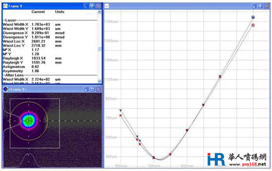Click the Current column header
Image resolution: width=272 pixels, height=171 pixels.
pyautogui.click(x=38, y=12)
